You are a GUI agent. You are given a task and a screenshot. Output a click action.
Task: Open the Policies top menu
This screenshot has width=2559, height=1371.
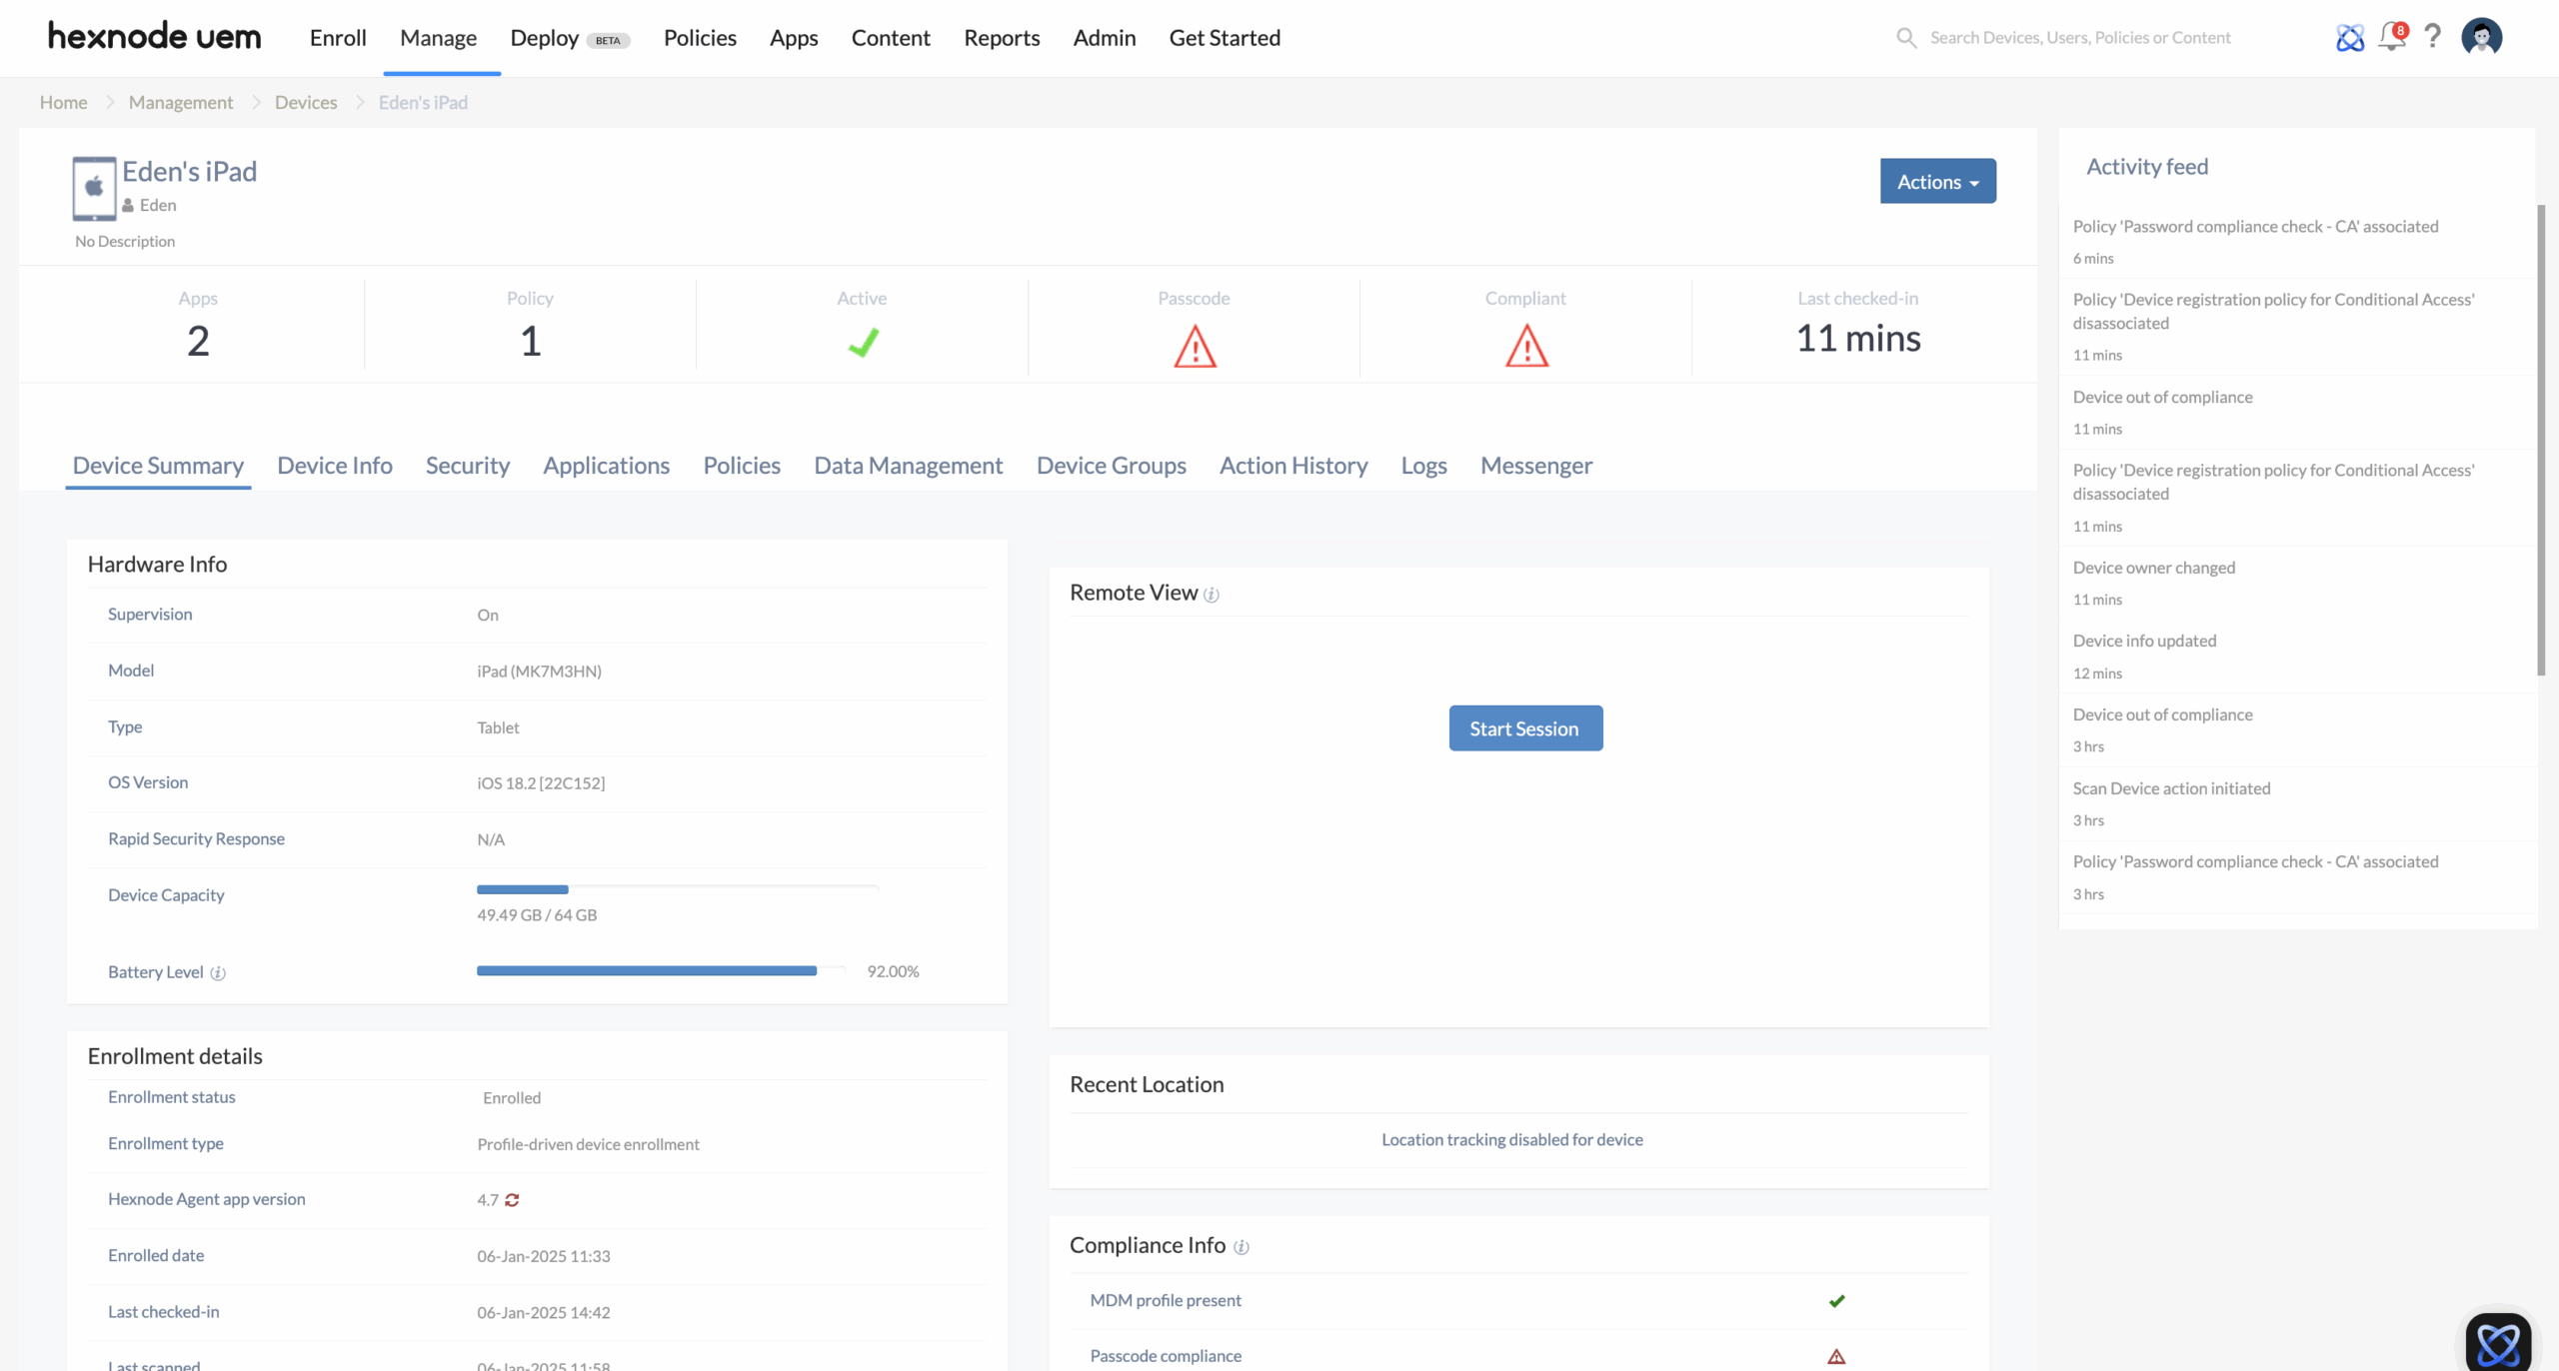(x=700, y=38)
